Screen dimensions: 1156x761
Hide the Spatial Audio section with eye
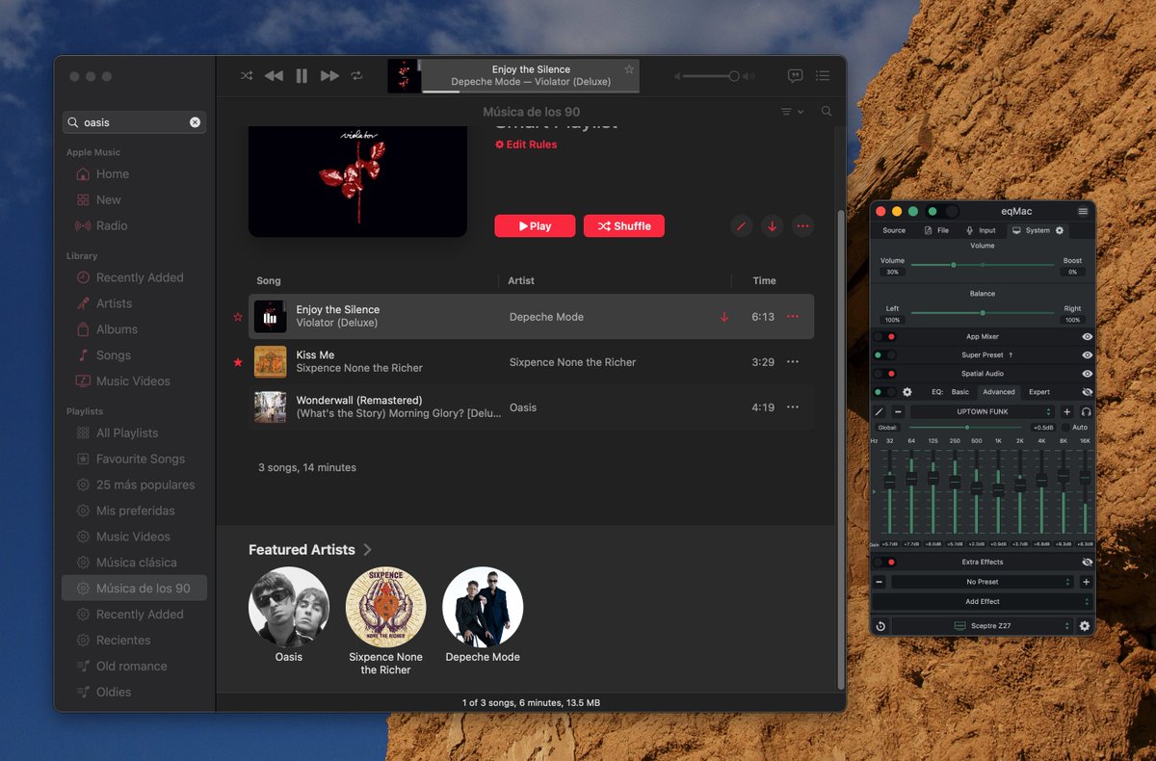coord(1087,374)
